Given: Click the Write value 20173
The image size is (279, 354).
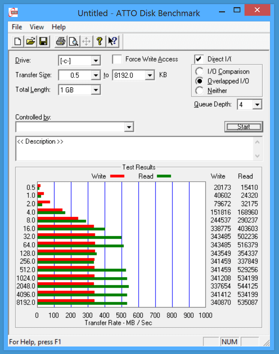Looking at the screenshot, I should point(222,187).
